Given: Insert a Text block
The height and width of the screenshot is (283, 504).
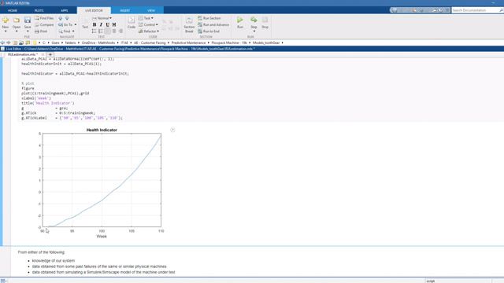Looking at the screenshot, I should pyautogui.click(x=85, y=24).
